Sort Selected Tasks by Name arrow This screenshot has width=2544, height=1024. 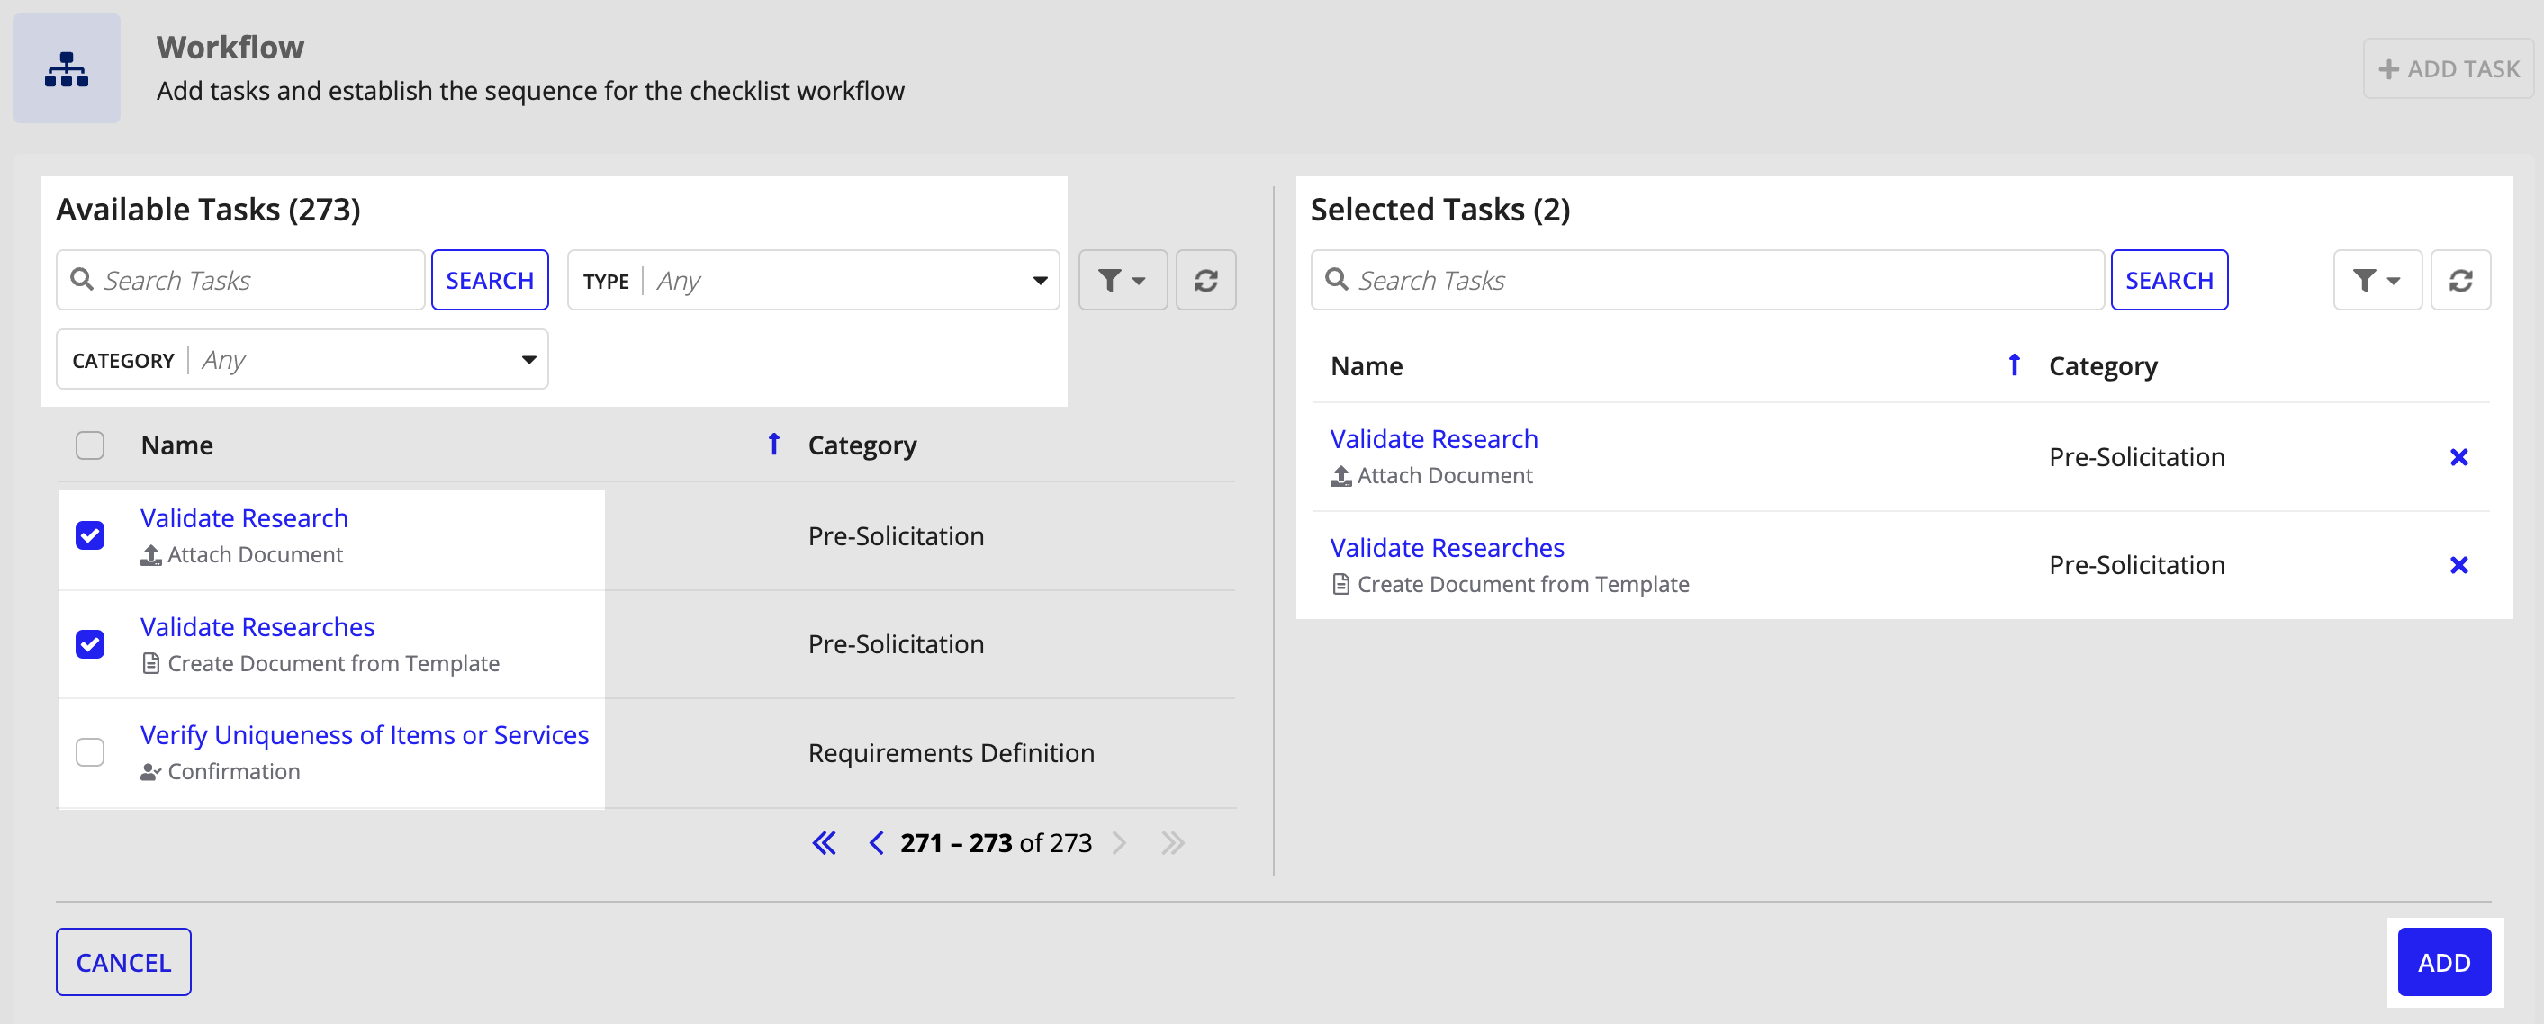(2015, 365)
